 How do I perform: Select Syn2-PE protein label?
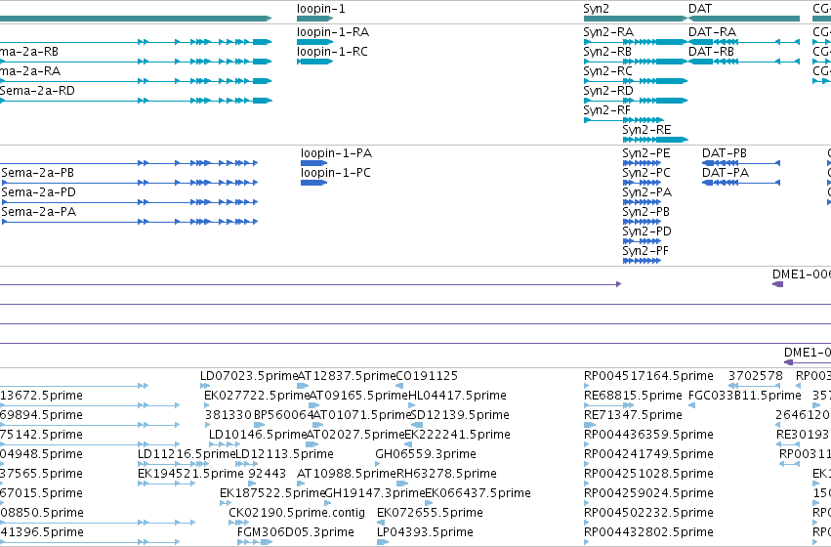click(646, 153)
